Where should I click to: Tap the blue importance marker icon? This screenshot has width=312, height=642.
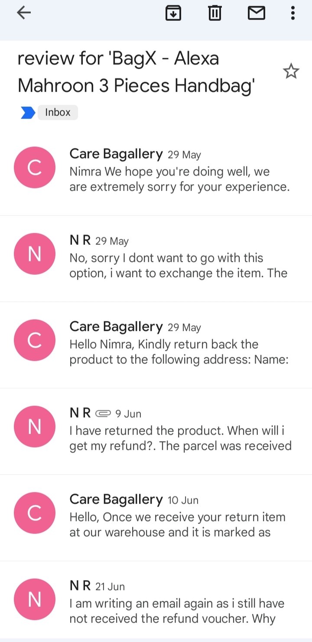pyautogui.click(x=28, y=113)
